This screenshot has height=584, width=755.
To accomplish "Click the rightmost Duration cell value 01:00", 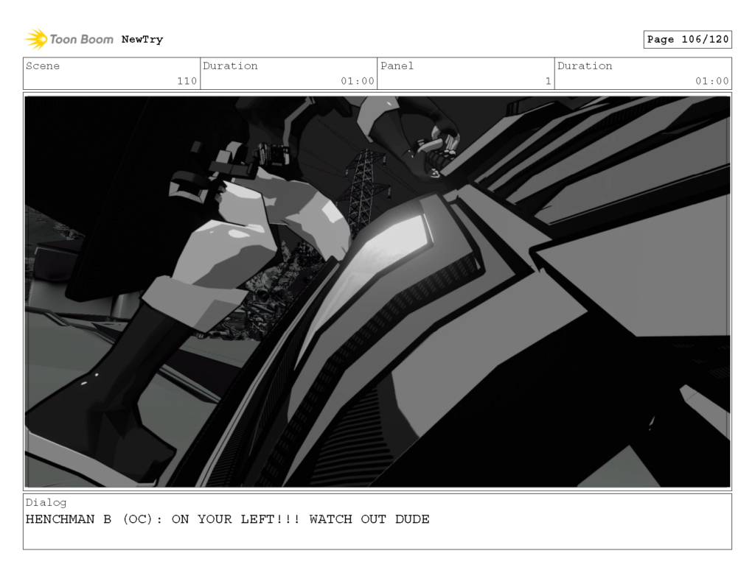I will pyautogui.click(x=711, y=82).
